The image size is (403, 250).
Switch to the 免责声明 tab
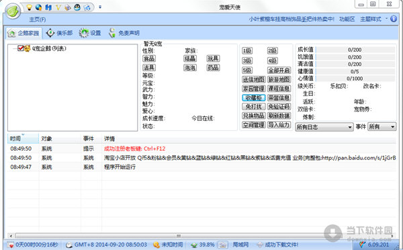coord(124,33)
